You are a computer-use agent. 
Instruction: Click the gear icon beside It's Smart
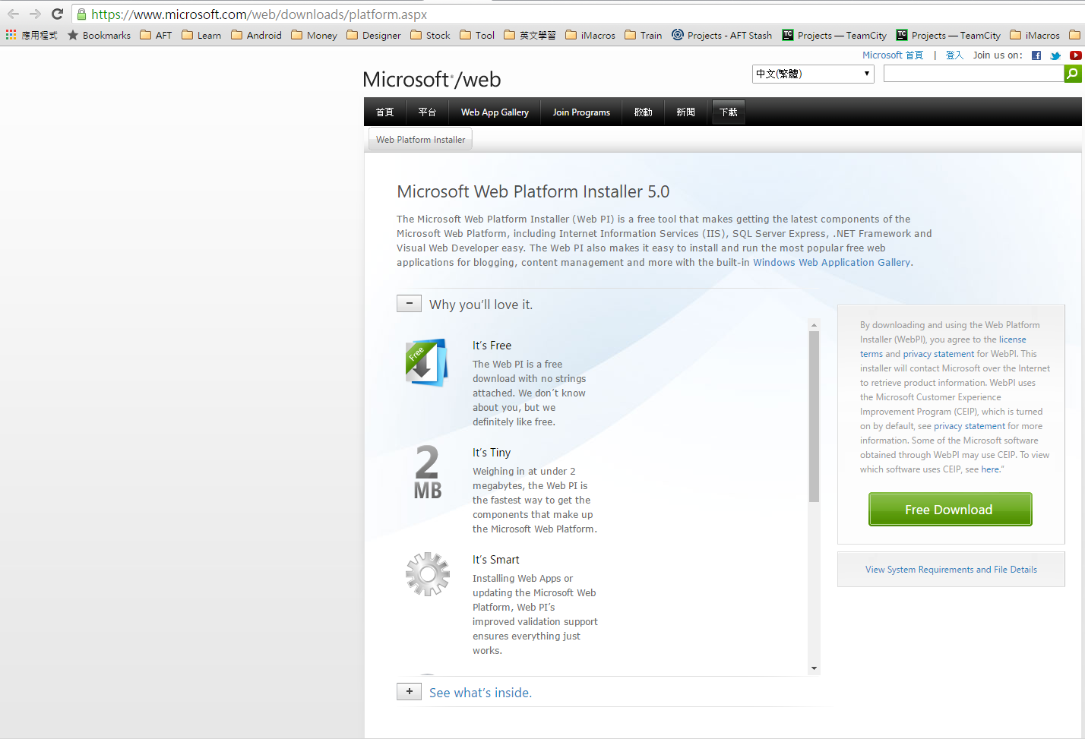coord(428,573)
